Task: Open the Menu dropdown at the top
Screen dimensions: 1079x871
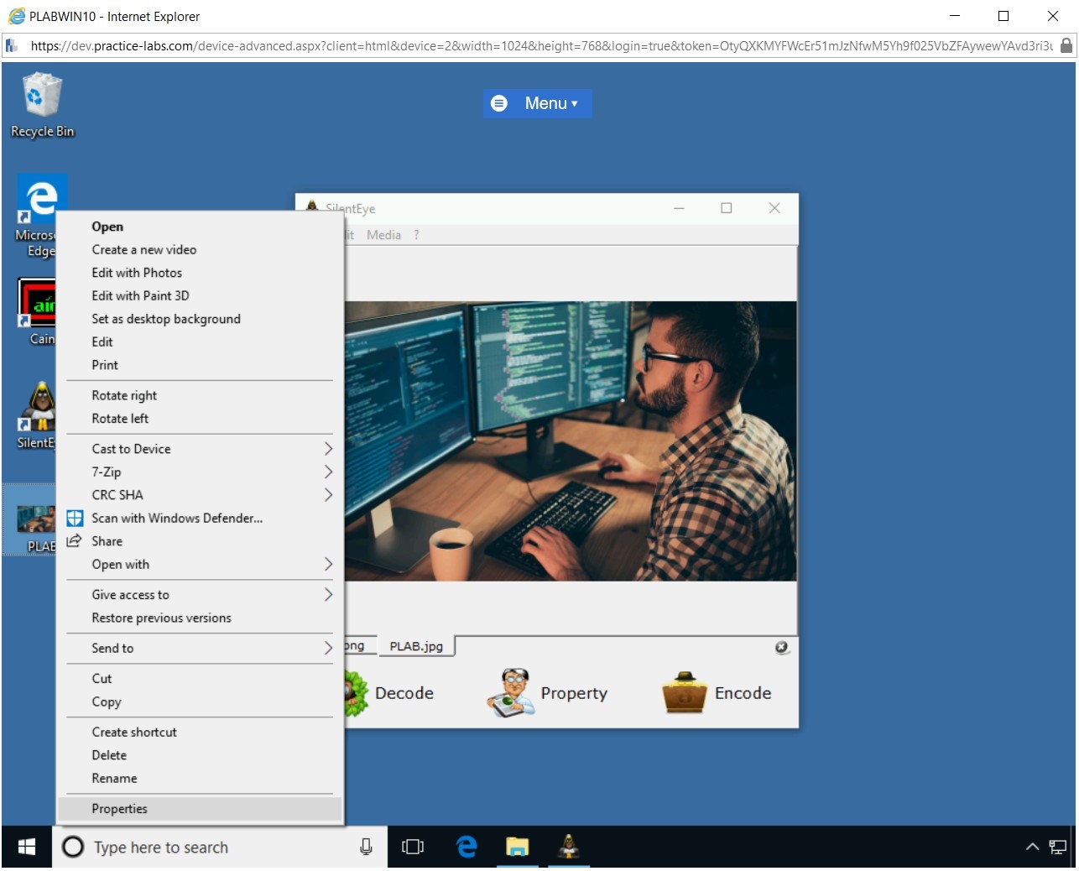Action: coord(537,103)
